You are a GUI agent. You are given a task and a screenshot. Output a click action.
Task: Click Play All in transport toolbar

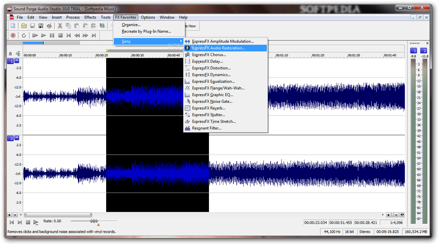click(x=35, y=35)
